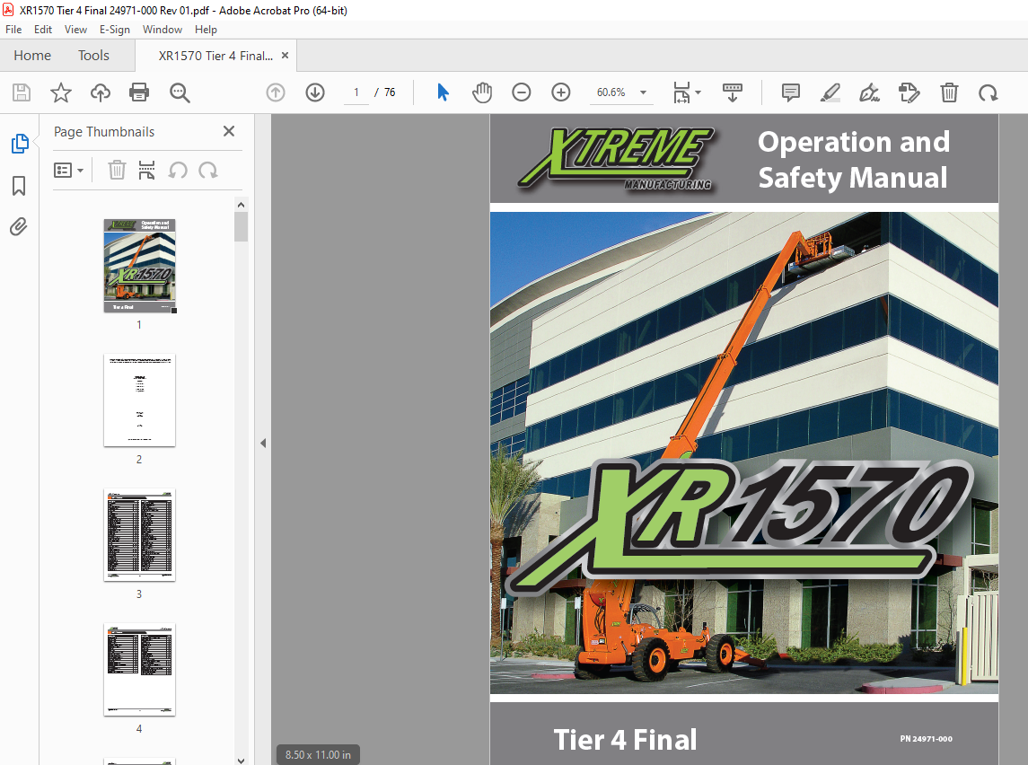Activate the Hand pan tool
Image resolution: width=1028 pixels, height=765 pixels.
pyautogui.click(x=482, y=92)
